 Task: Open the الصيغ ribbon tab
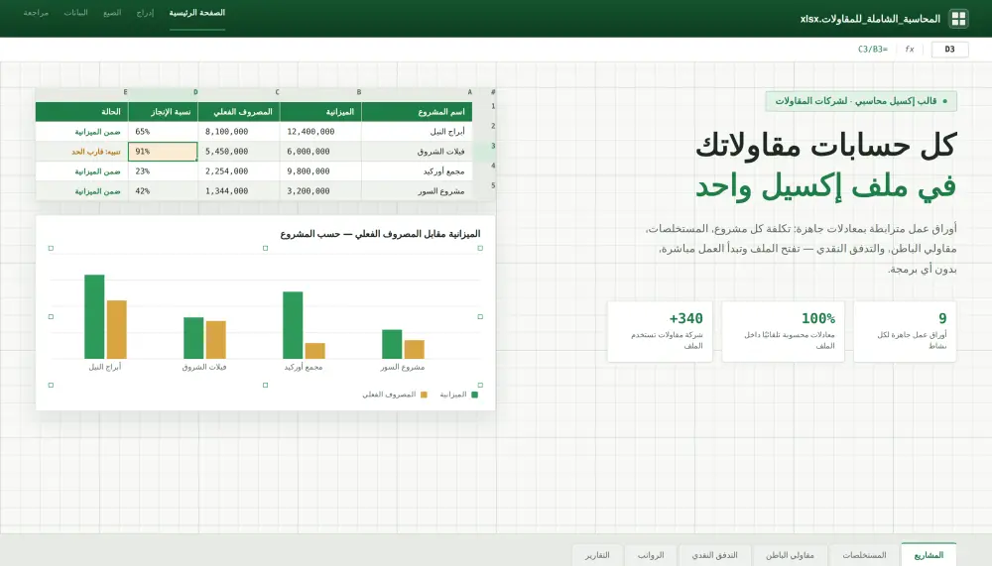pos(112,13)
